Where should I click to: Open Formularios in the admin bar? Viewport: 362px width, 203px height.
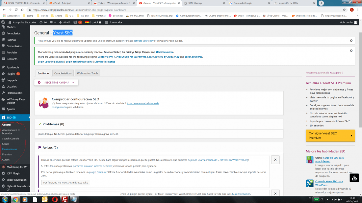point(114,22)
